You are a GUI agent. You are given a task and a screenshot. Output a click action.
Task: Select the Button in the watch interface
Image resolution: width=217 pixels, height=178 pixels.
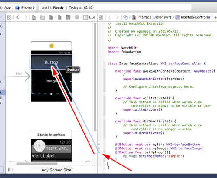(x=51, y=62)
